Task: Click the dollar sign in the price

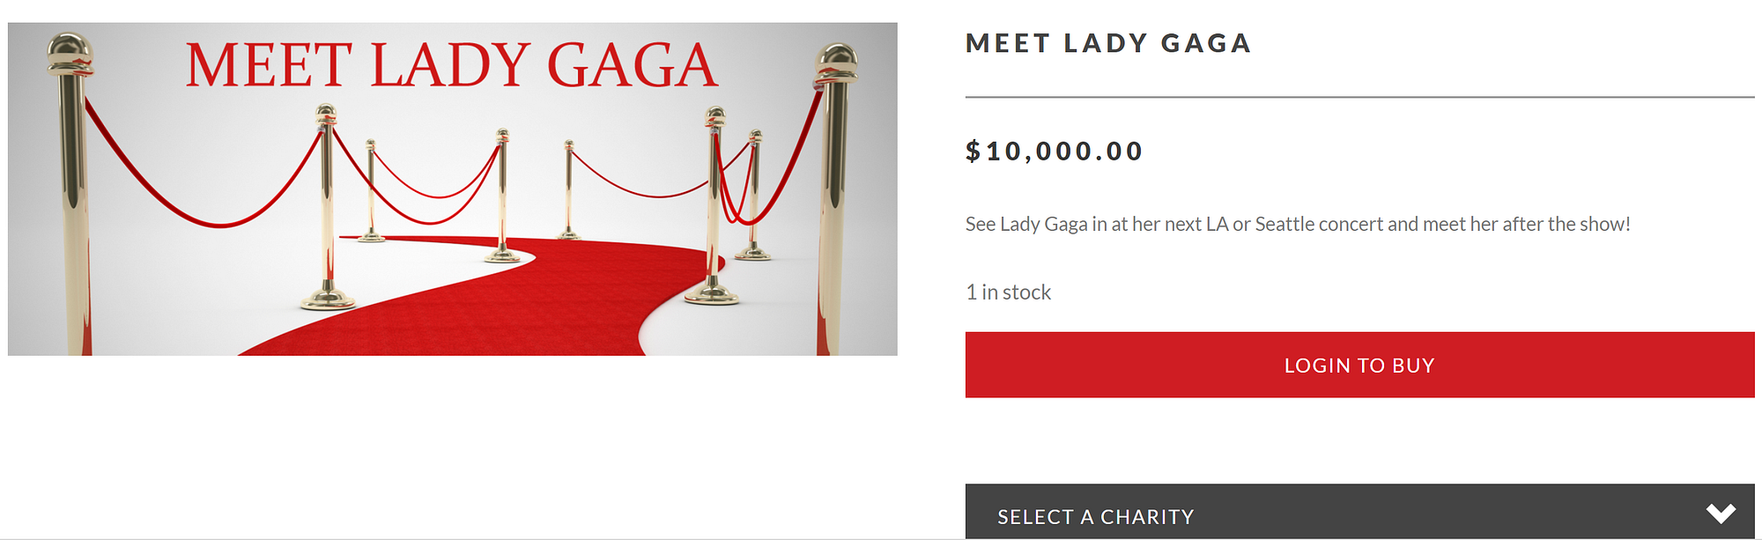Action: (x=973, y=152)
